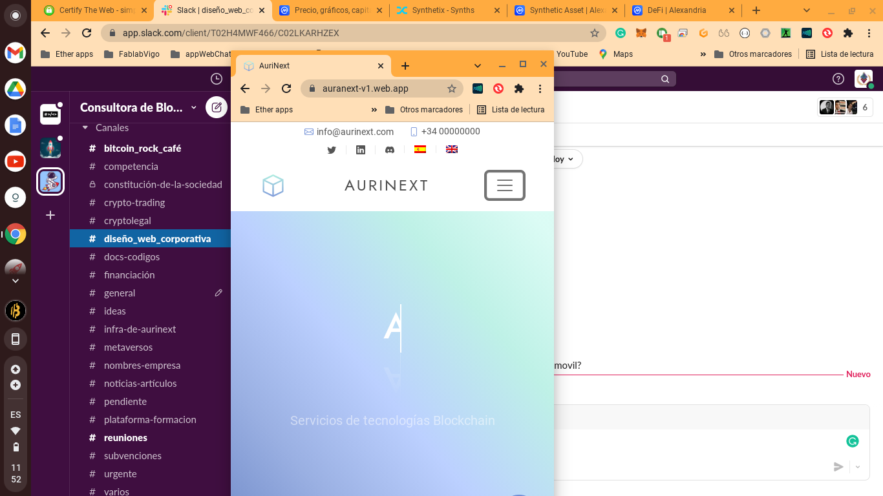Viewport: 883px width, 496px height.
Task: Open AuriNext's hamburger navigation menu
Action: pyautogui.click(x=504, y=185)
